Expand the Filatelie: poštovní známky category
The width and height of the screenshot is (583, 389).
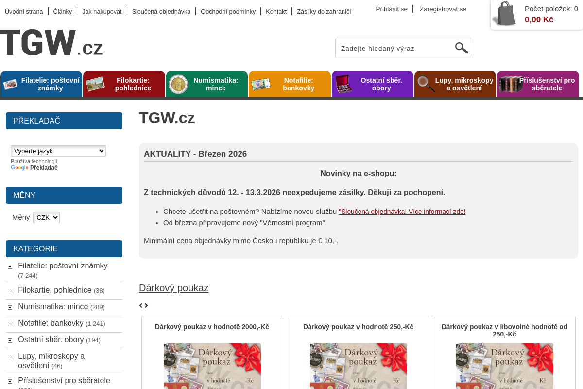tap(10, 266)
